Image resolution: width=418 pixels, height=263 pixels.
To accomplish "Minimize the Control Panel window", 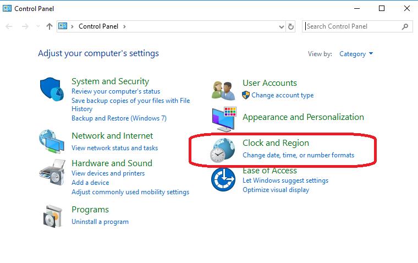I will pos(357,9).
